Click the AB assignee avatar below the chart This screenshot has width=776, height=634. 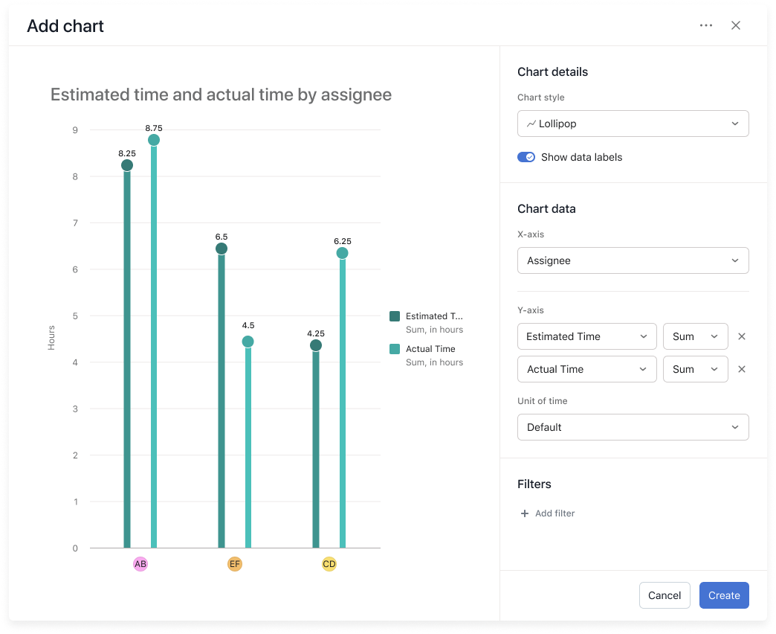[x=140, y=563]
